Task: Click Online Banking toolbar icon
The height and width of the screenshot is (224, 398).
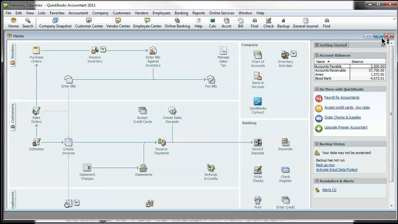Action: pyautogui.click(x=177, y=23)
